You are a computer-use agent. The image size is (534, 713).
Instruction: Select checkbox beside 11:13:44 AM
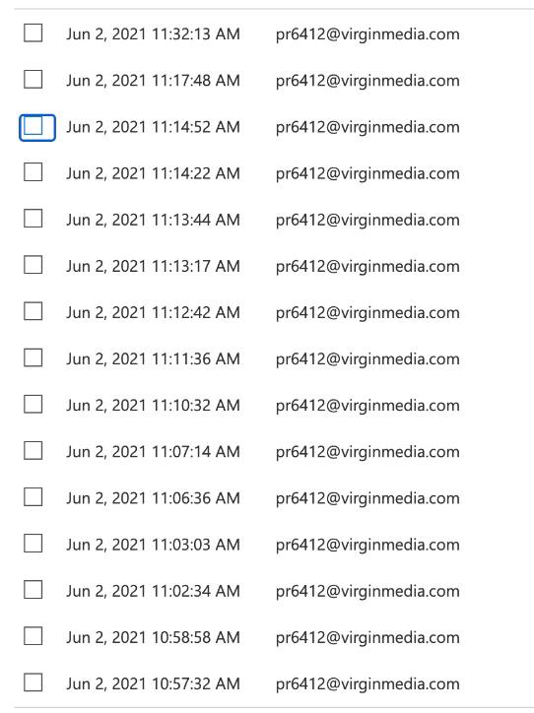[x=33, y=219]
